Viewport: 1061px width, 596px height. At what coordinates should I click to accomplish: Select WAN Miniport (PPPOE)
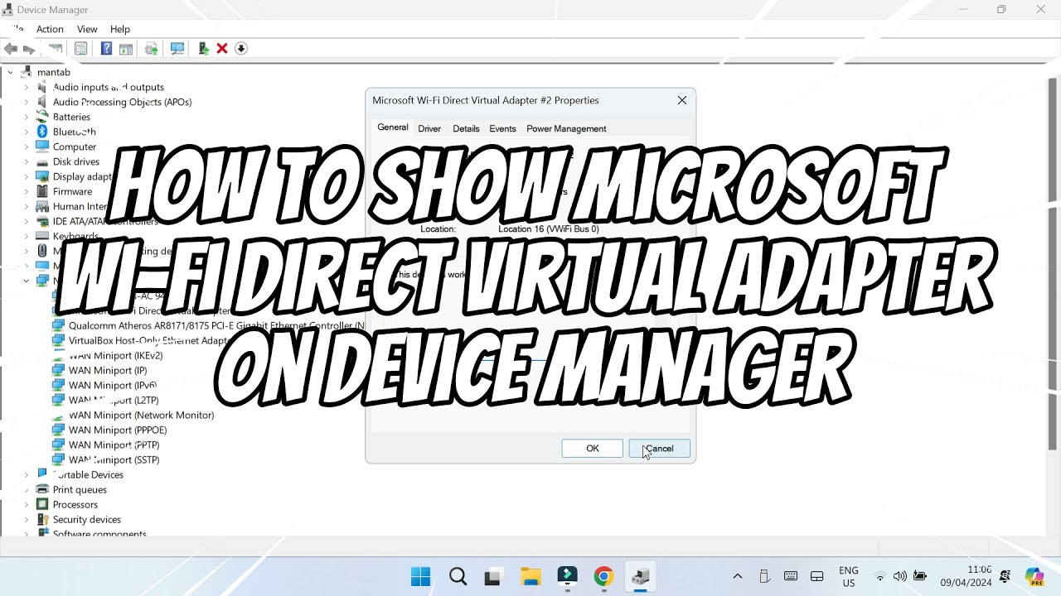118,430
